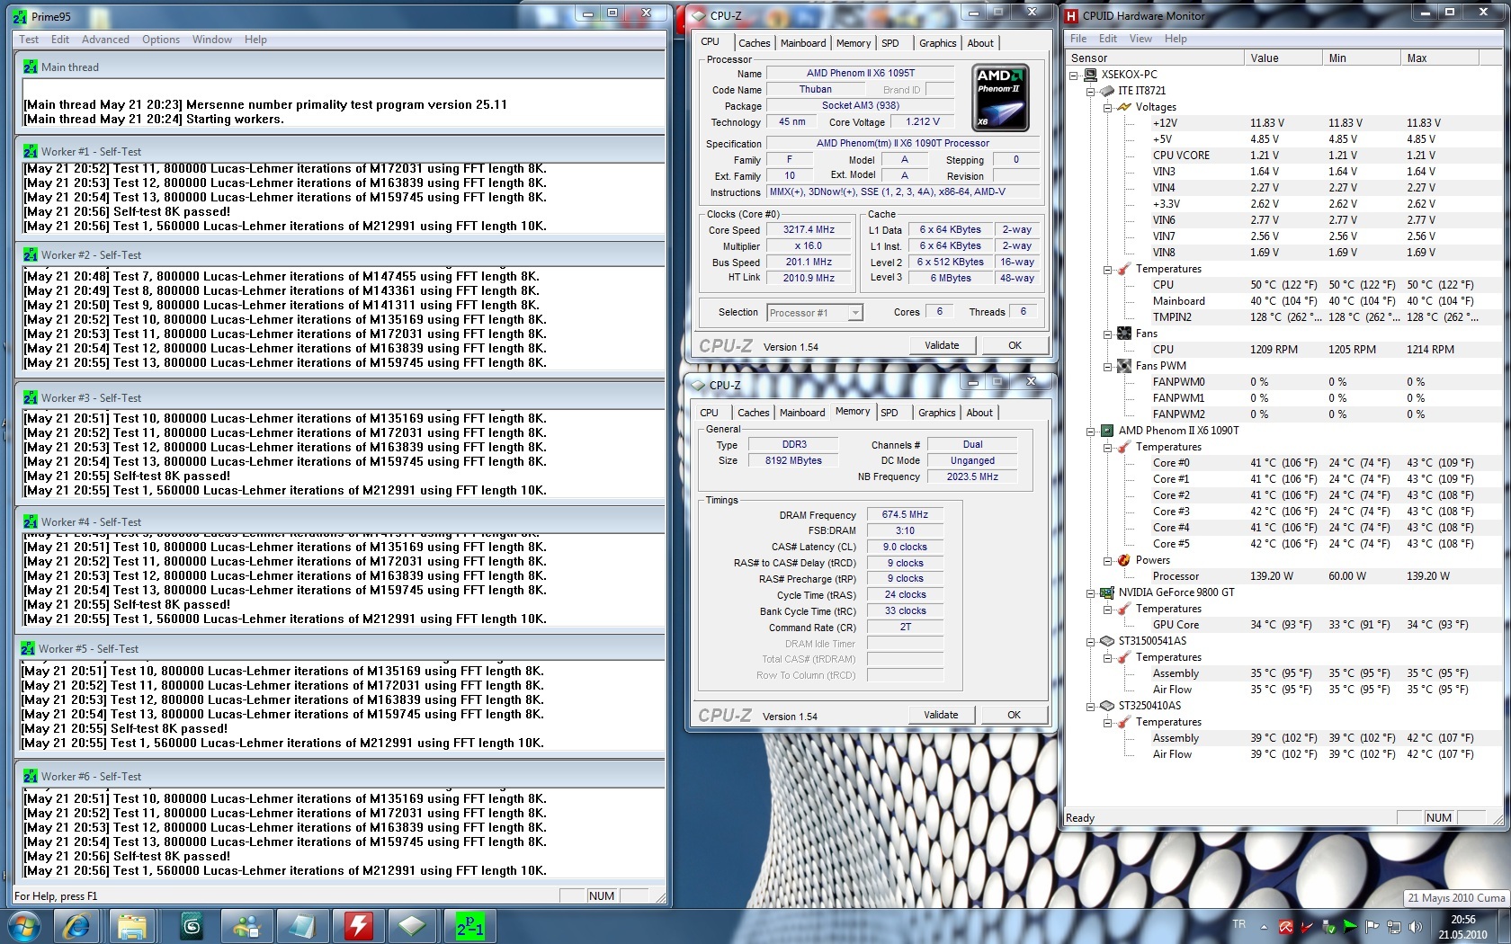This screenshot has width=1511, height=944.
Task: Collapse the AMD Phenom II X6 1090T node
Action: [x=1091, y=431]
